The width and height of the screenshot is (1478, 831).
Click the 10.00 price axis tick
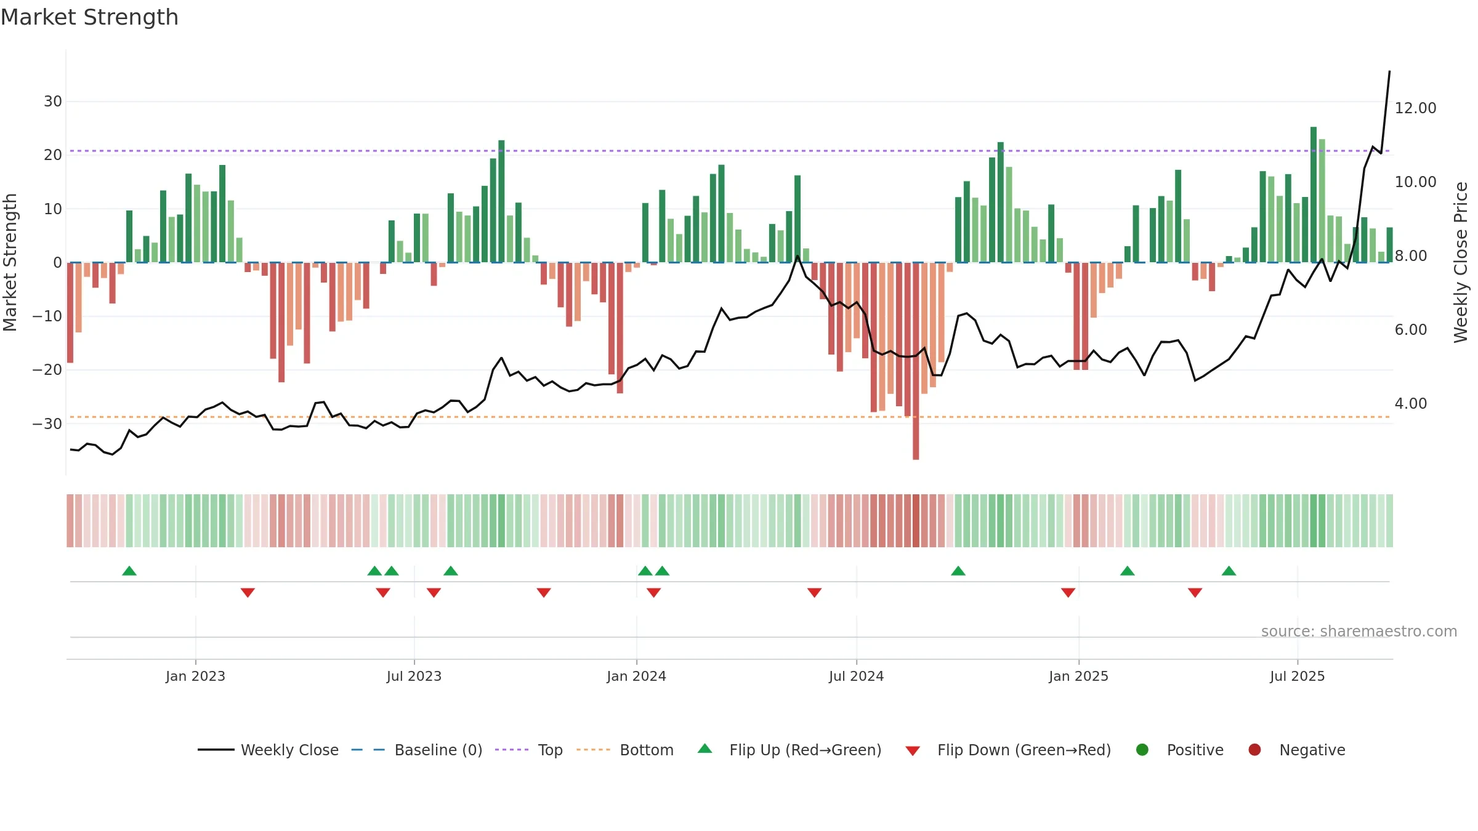1415,182
